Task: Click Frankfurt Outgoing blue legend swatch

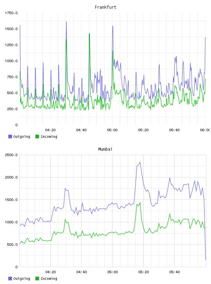Action: [10, 136]
